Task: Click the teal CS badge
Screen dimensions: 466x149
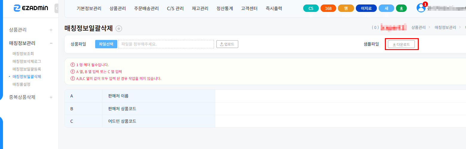Action: point(311,8)
